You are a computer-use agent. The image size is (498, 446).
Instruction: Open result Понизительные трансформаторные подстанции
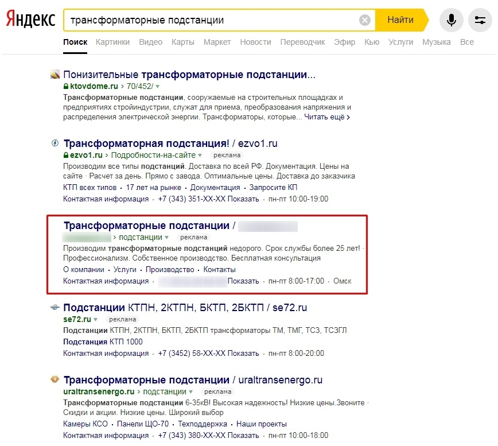(189, 75)
